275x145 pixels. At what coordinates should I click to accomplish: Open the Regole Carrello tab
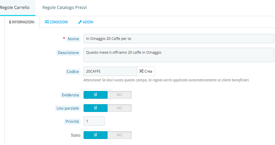coord(15,7)
